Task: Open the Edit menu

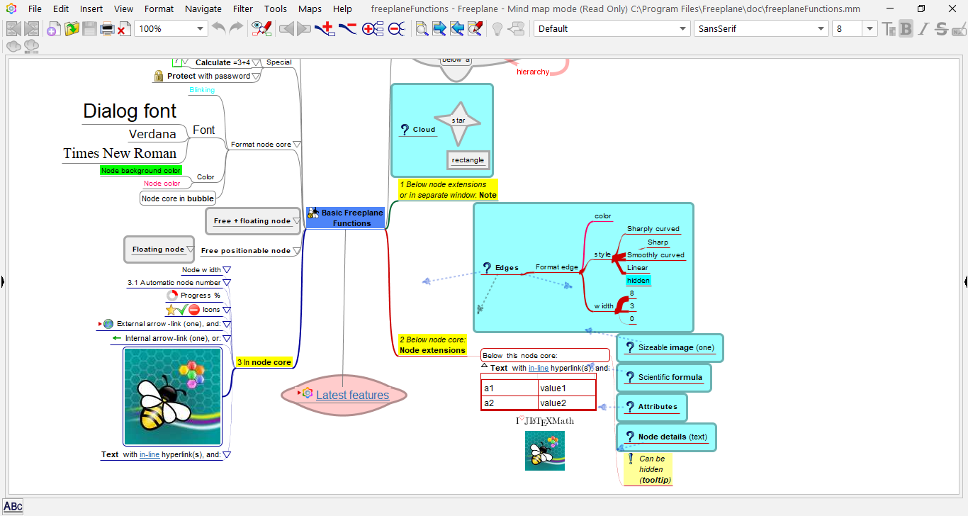Action: click(x=61, y=9)
